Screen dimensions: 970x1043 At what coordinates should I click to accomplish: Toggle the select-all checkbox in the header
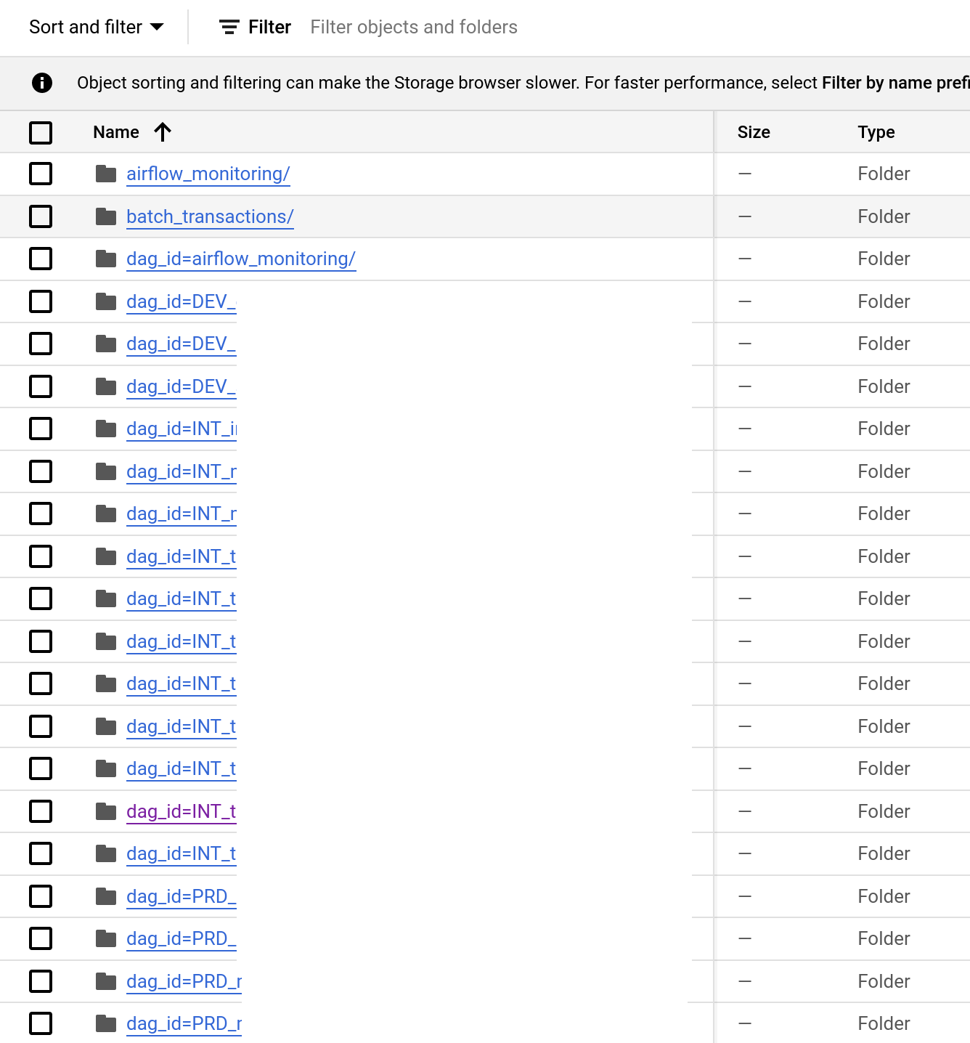pos(41,131)
